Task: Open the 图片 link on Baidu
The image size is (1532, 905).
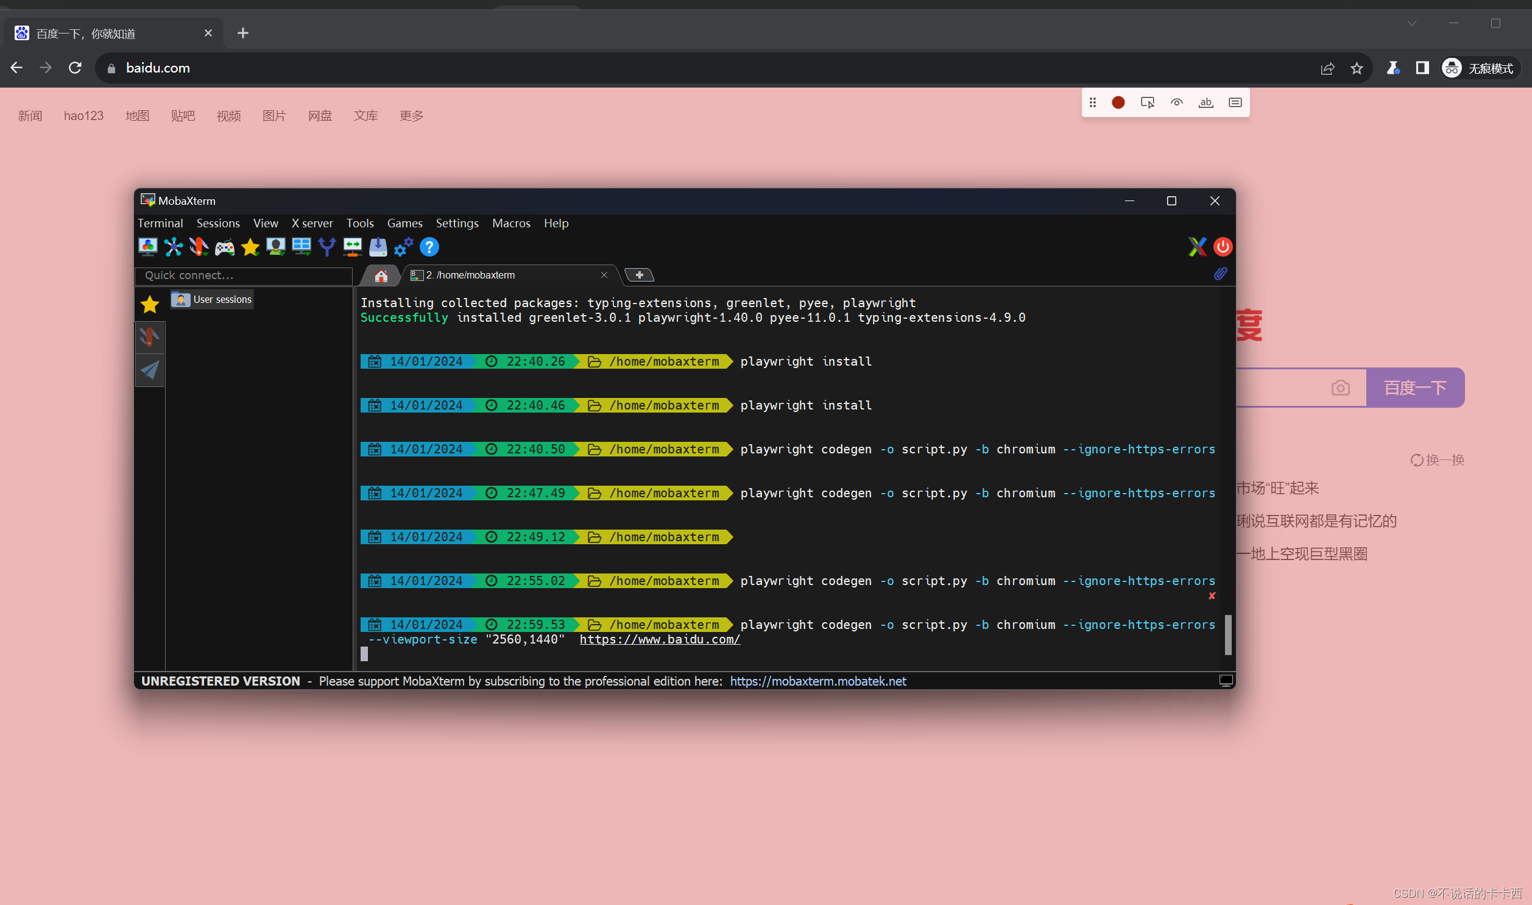Action: point(274,116)
